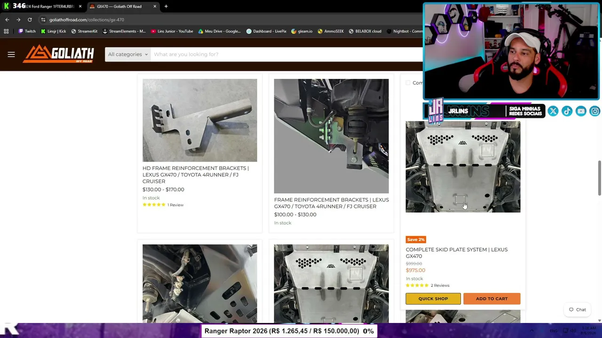This screenshot has height=338, width=602.
Task: Open the StreamElements bookmark
Action: tap(124, 31)
